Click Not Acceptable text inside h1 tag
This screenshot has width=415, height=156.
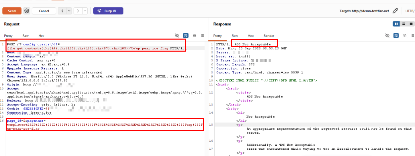261,116
